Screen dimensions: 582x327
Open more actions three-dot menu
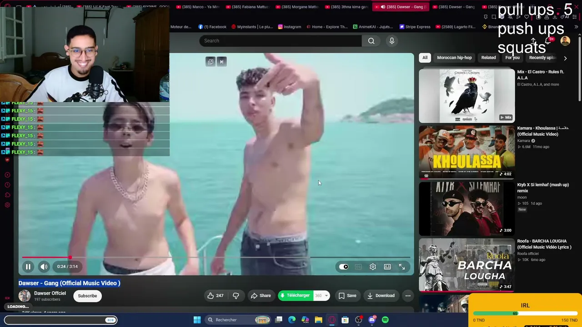coord(408,296)
